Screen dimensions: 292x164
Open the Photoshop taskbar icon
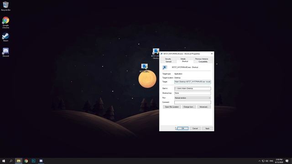[x=33, y=161]
